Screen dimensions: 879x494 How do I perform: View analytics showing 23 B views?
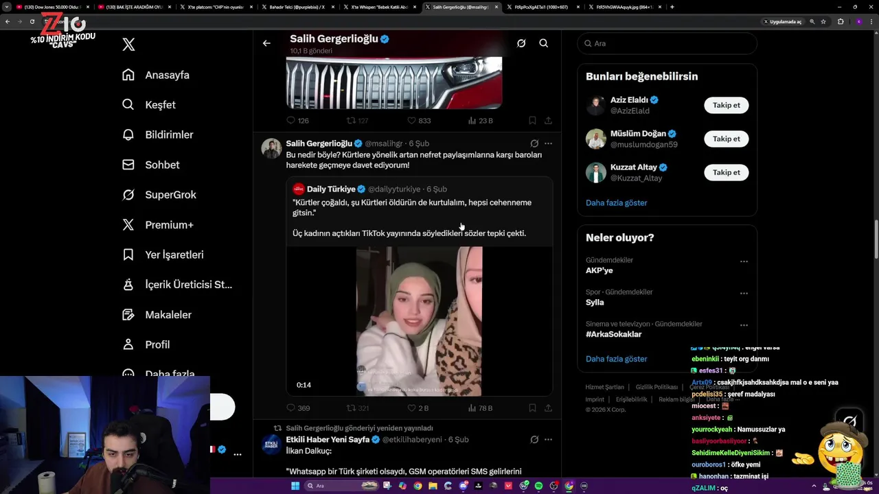pyautogui.click(x=480, y=120)
